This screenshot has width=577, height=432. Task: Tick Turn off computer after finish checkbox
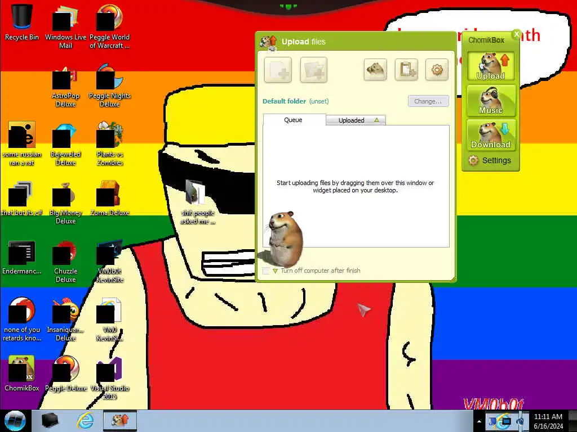click(x=266, y=271)
